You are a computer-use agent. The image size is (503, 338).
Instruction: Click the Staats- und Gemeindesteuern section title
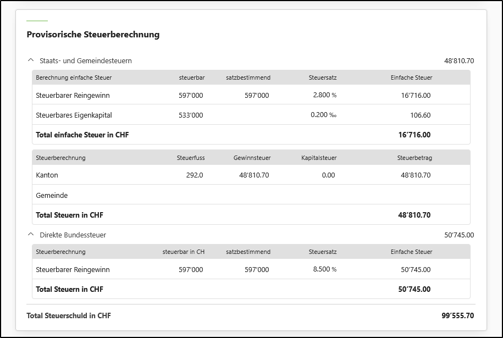coord(85,60)
